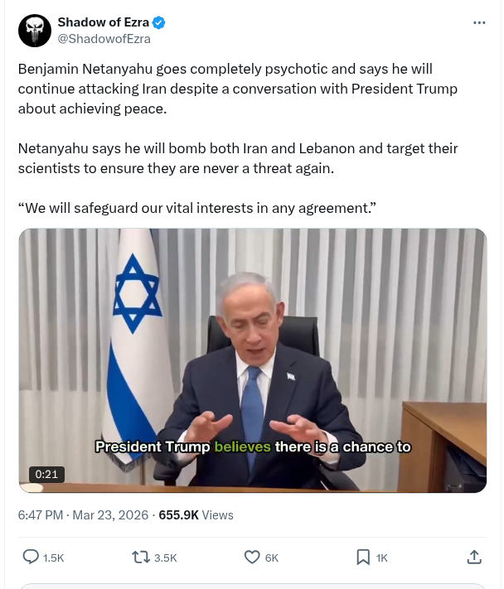Open the 6:47 PM timestamp link
The image size is (504, 589).
tap(41, 514)
